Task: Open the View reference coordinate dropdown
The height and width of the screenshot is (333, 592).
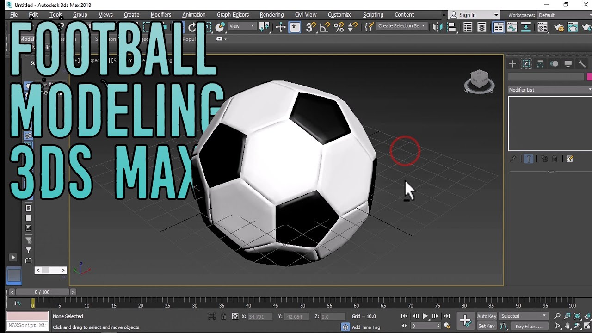Action: coord(242,26)
